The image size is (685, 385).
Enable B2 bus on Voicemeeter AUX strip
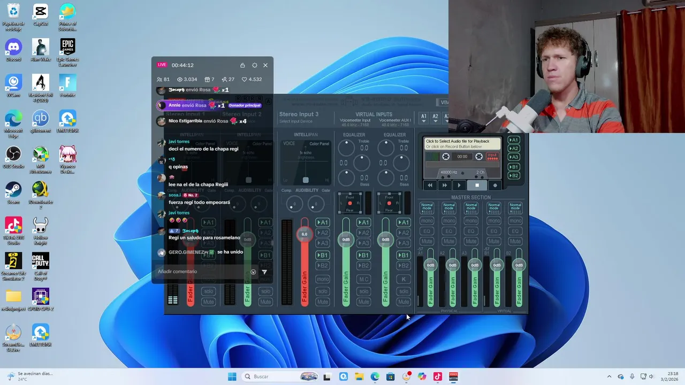404,265
